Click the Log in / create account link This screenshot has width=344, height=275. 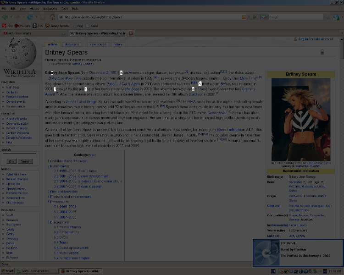316,39
